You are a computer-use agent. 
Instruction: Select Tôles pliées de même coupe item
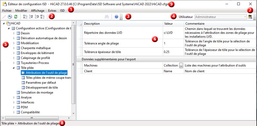click(46, 78)
